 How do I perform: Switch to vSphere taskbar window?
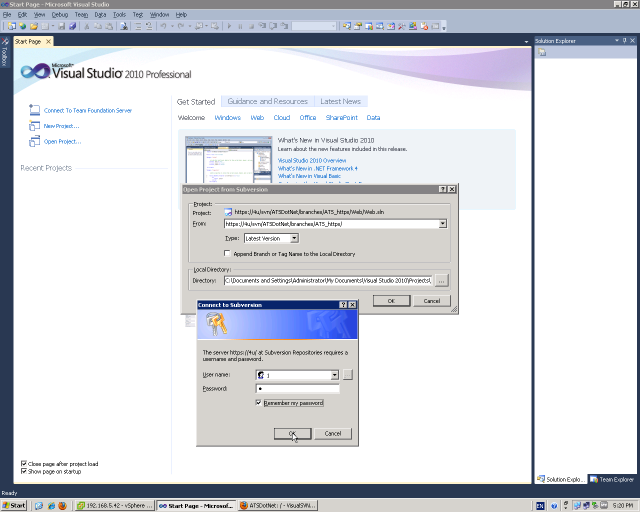[x=115, y=505]
